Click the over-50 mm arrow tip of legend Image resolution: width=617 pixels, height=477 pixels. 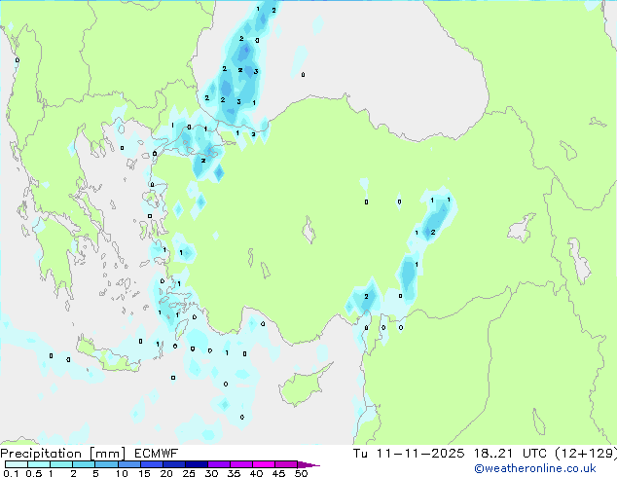[x=308, y=464]
